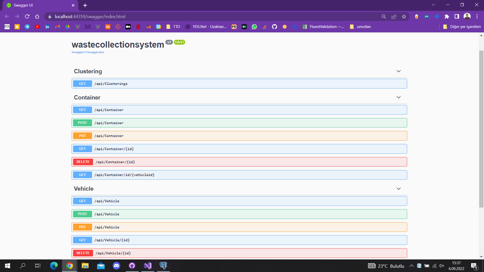Open the Swagger UI browser tab
Screen dimensions: 484x272
click(38, 5)
